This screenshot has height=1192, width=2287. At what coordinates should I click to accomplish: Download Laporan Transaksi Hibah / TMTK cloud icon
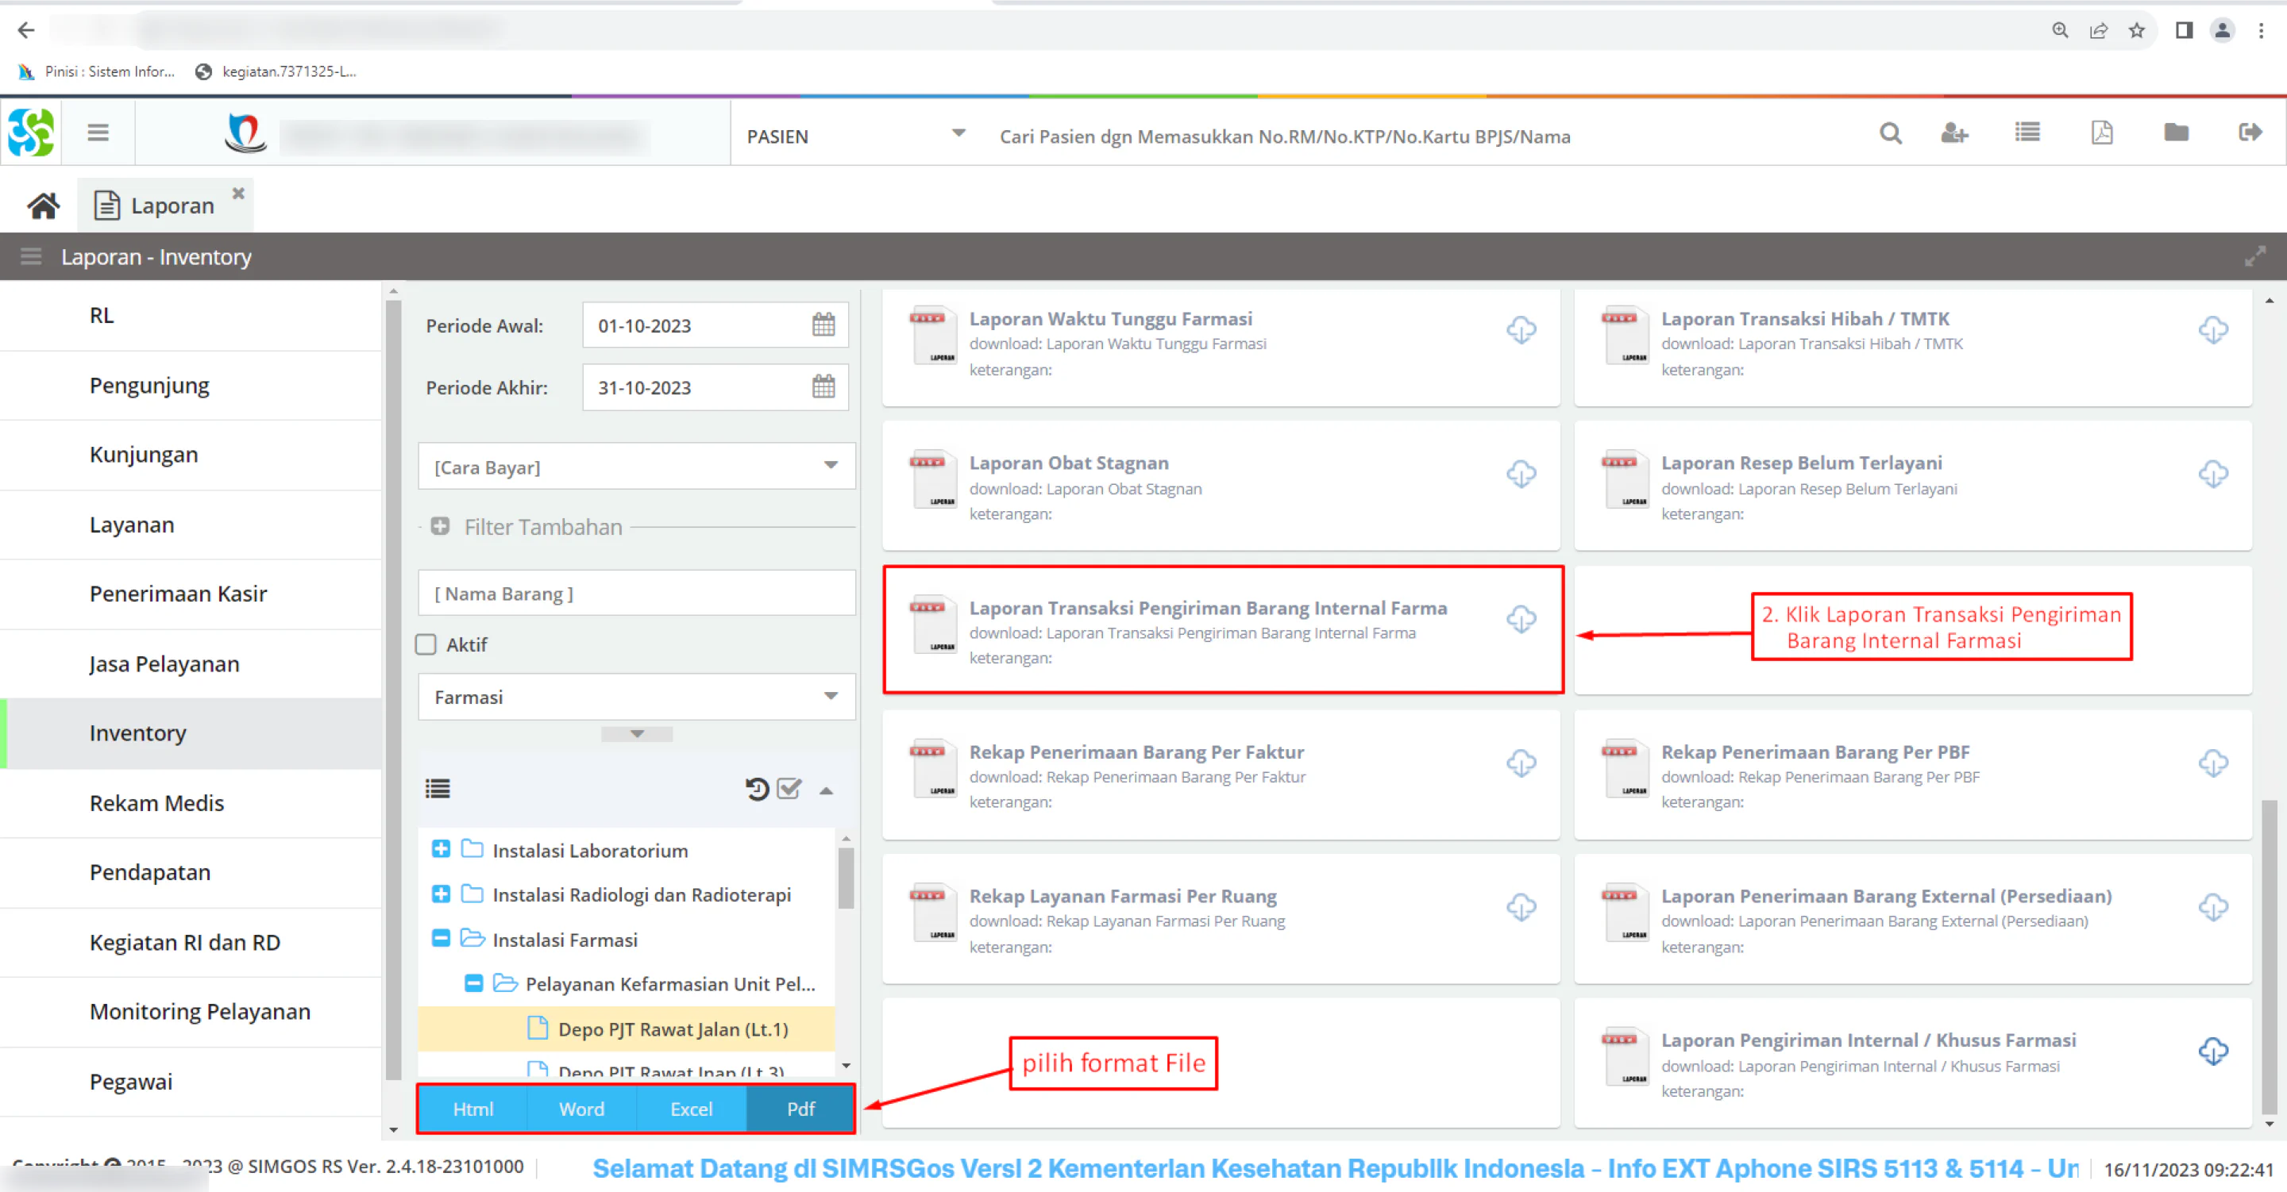click(x=2213, y=330)
